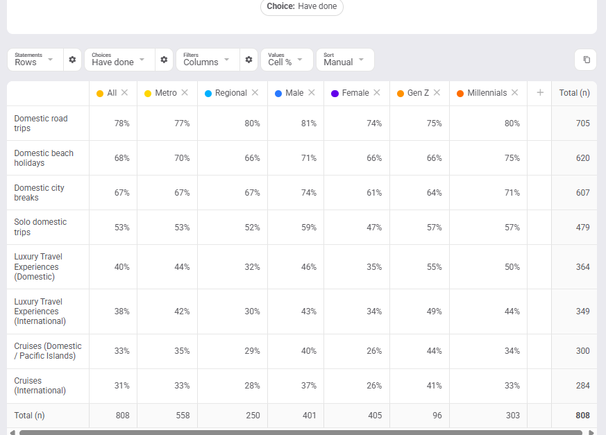Remove the Millennials column
The height and width of the screenshot is (435, 606).
(x=515, y=93)
